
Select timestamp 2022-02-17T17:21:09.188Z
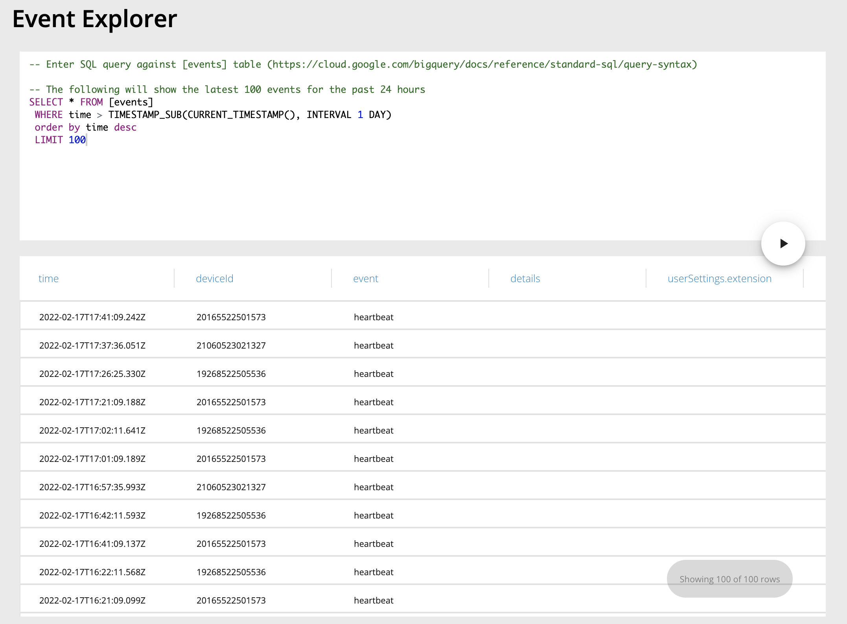(x=92, y=402)
